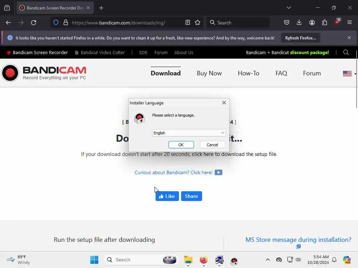Expand the list all tabs chevron
Viewport: 358px width, 268px height.
point(288,8)
